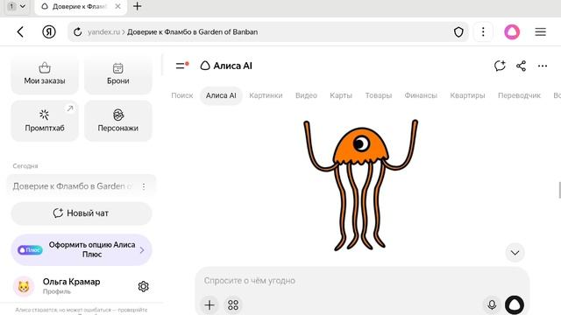Switch to the Финансы tab
Screen dimensions: 561x315
(x=421, y=95)
